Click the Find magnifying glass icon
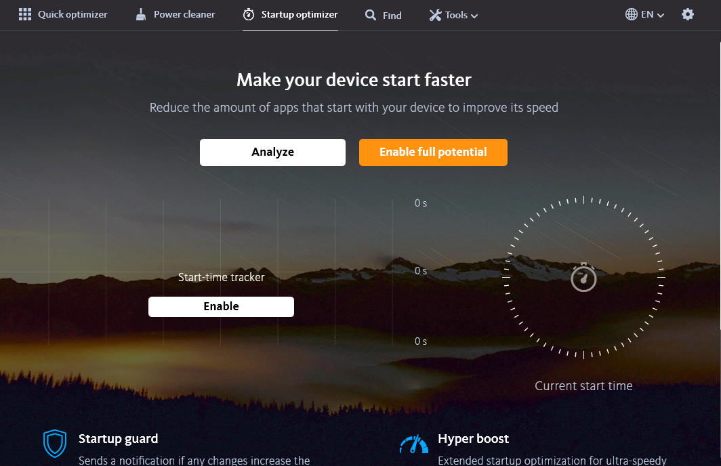The width and height of the screenshot is (721, 466). (x=371, y=15)
